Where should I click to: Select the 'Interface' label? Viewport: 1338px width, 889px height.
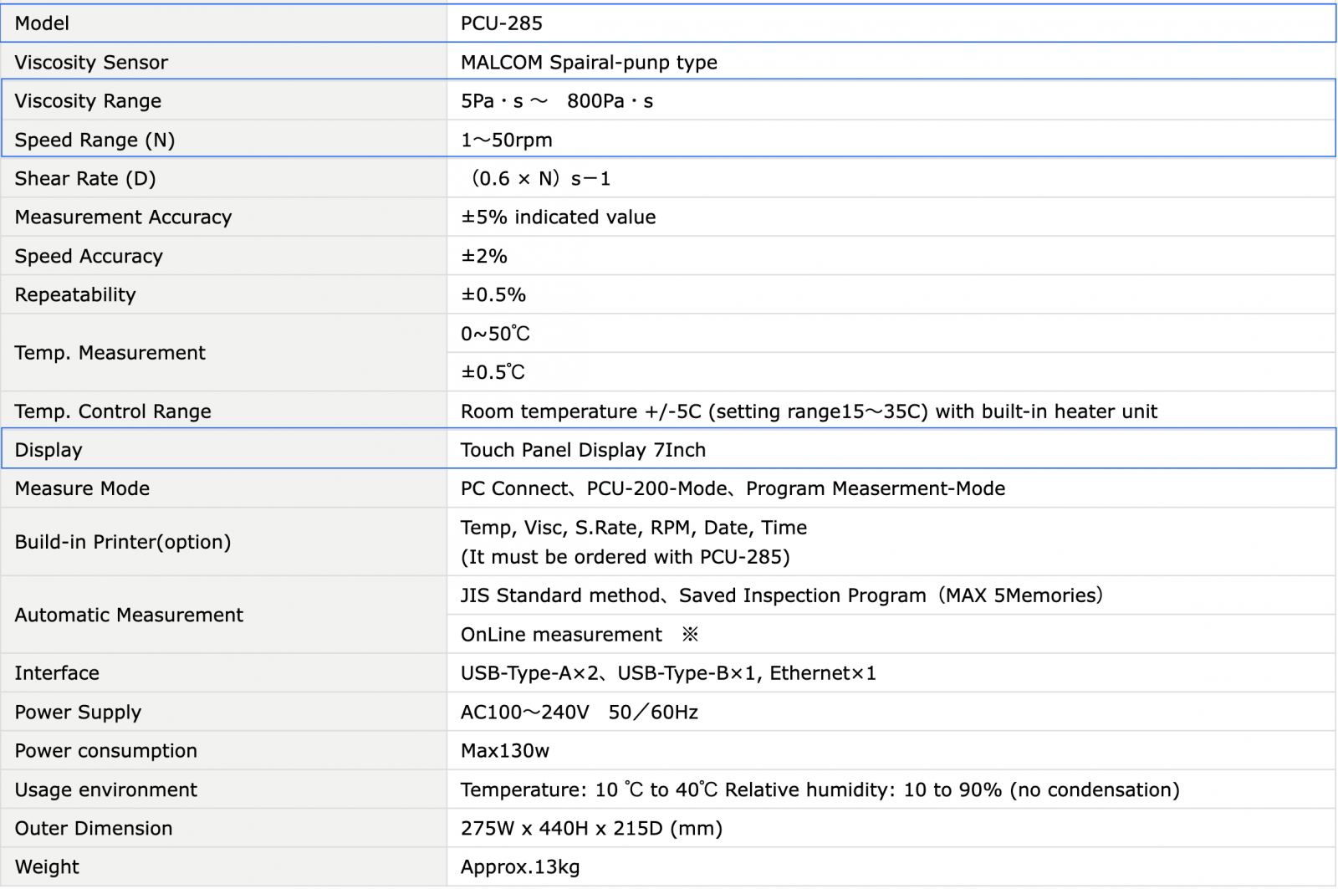pos(57,673)
